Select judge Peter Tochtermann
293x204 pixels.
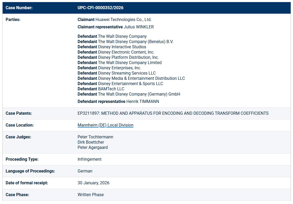coord(95,137)
